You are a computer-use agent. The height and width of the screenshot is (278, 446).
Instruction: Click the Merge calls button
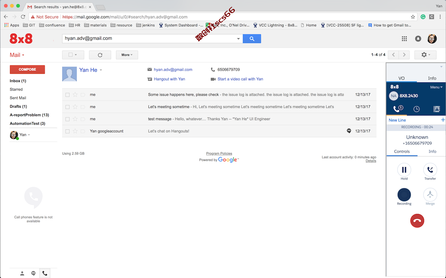[x=430, y=195]
